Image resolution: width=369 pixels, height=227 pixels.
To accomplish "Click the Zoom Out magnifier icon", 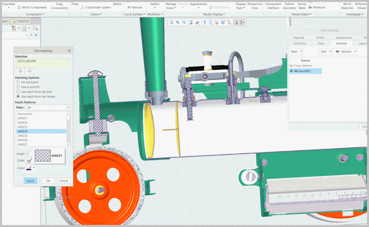I will (x=184, y=23).
